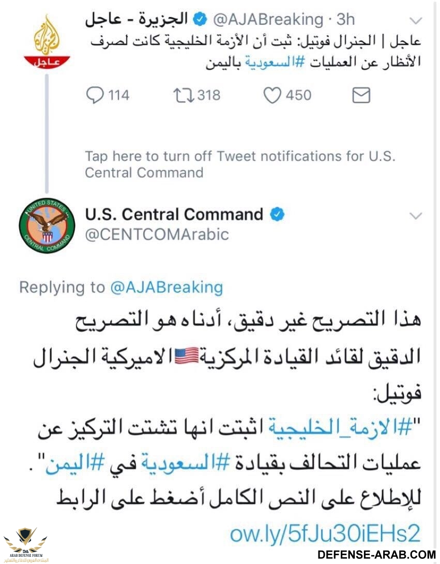Tap to turn off Tweet notifications text

(x=240, y=165)
